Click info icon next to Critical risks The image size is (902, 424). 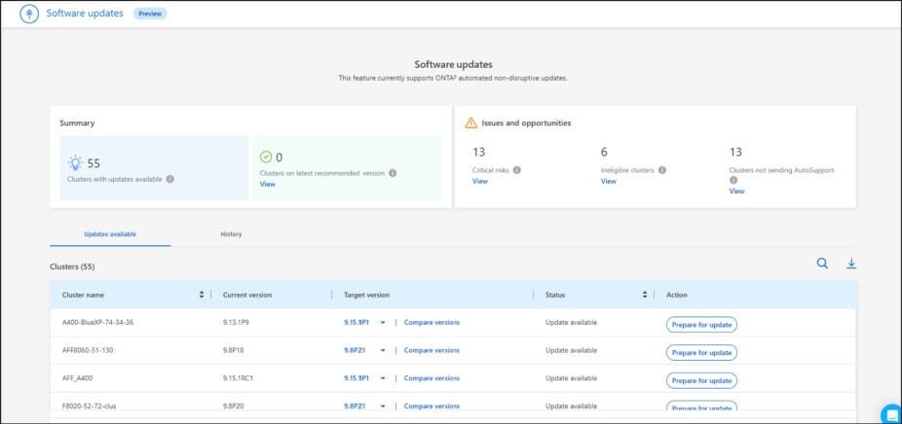click(x=517, y=170)
